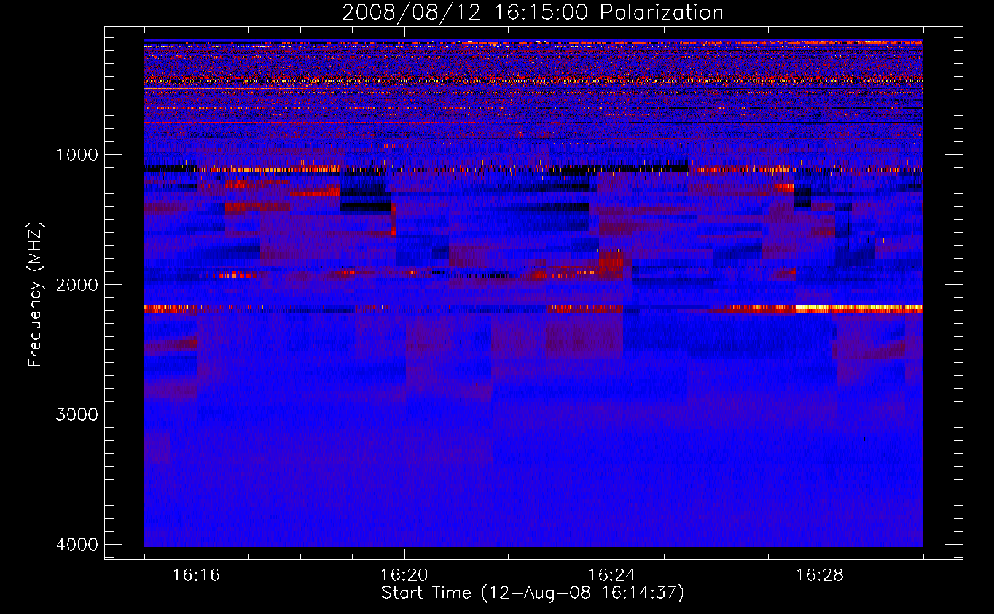Image resolution: width=994 pixels, height=614 pixels.
Task: Click the 16:24 time tick label
Action: 612,575
